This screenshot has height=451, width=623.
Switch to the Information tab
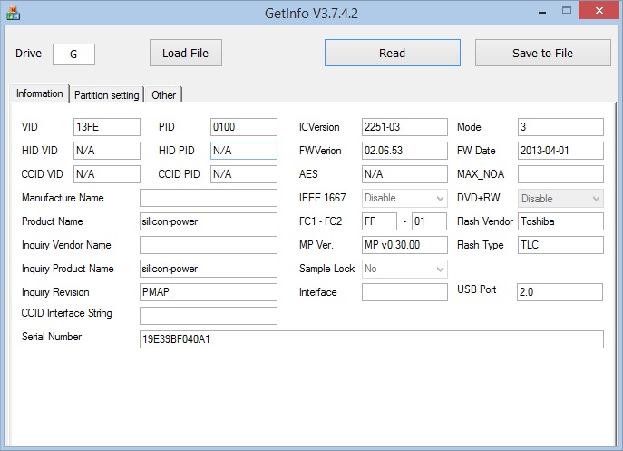pos(39,93)
